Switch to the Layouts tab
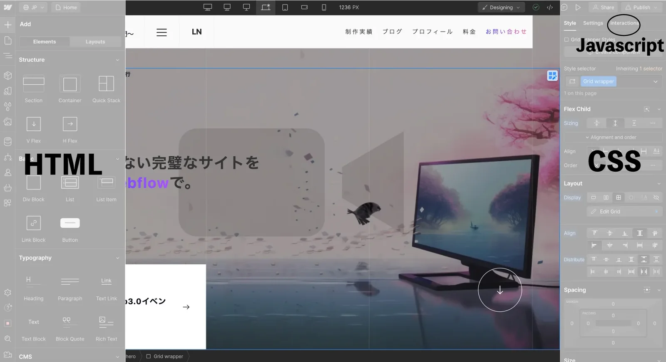The image size is (666, 362). [95, 42]
